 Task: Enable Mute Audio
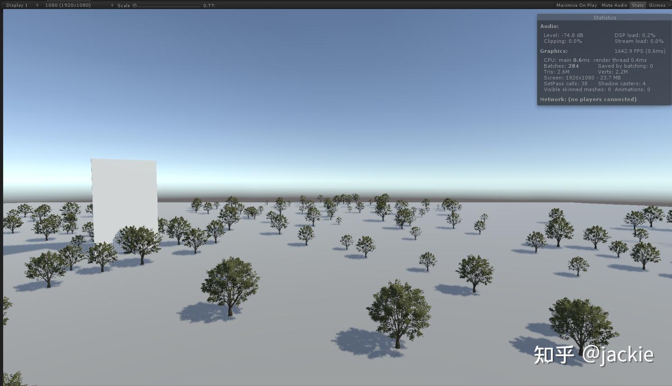[x=614, y=5]
